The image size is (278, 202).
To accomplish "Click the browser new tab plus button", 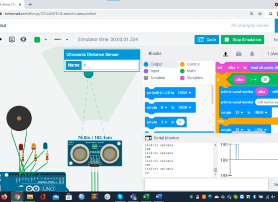I will pyautogui.click(x=30, y=5).
